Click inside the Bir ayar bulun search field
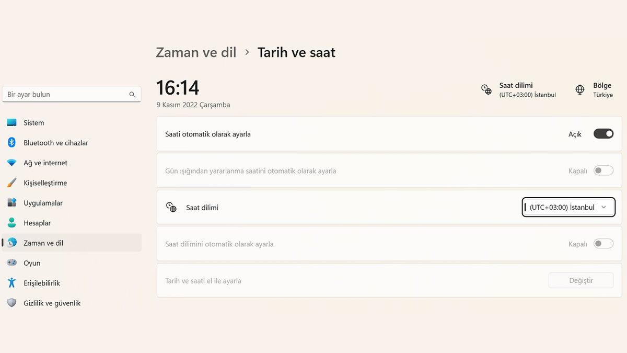Image resolution: width=627 pixels, height=353 pixels. (63, 94)
